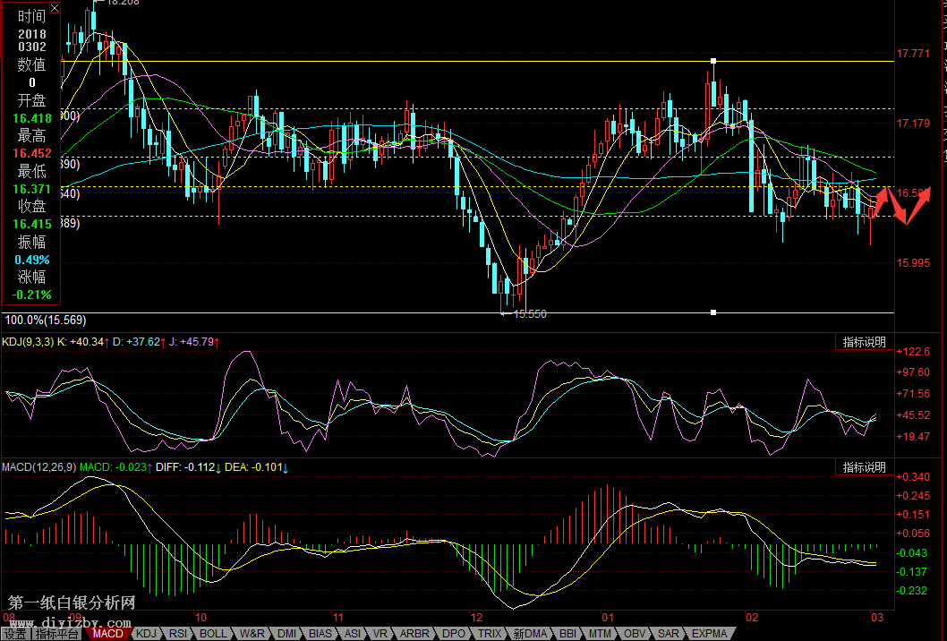Viewport: 947px width, 641px height.
Task: Click the white handle atop the 17.771 line
Action: 713,61
